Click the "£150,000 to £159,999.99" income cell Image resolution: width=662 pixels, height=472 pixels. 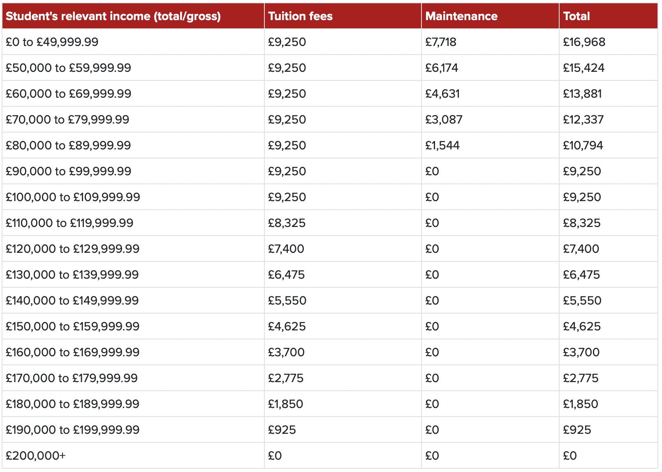pos(133,326)
